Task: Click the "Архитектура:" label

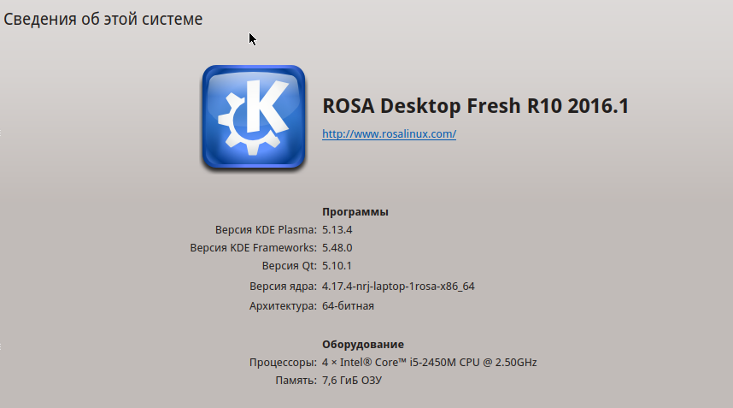Action: click(284, 306)
